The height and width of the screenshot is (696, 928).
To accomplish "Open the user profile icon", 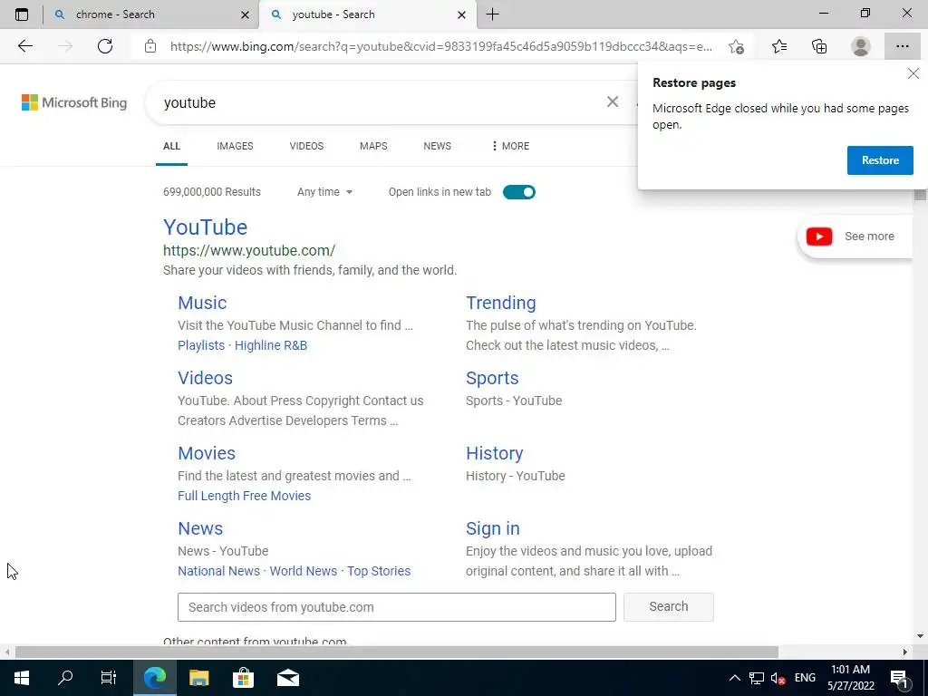I will point(861,46).
